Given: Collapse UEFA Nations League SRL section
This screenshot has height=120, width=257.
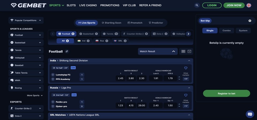Looking at the screenshot, I should [189, 115].
